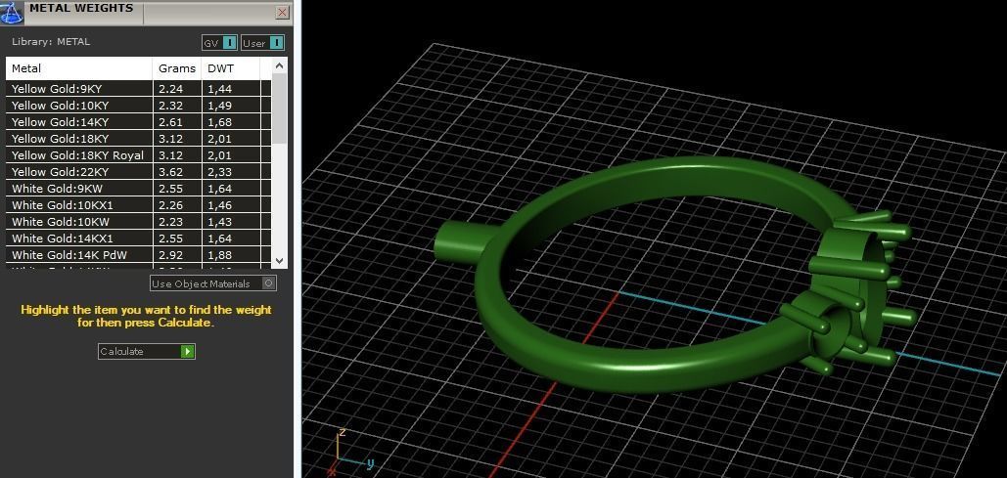This screenshot has height=478, width=1007.
Task: Sort by Metal column header
Action: (x=79, y=68)
